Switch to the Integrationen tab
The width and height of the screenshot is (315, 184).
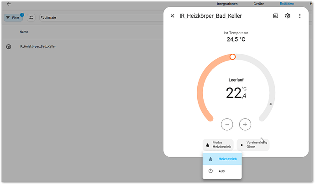(227, 4)
